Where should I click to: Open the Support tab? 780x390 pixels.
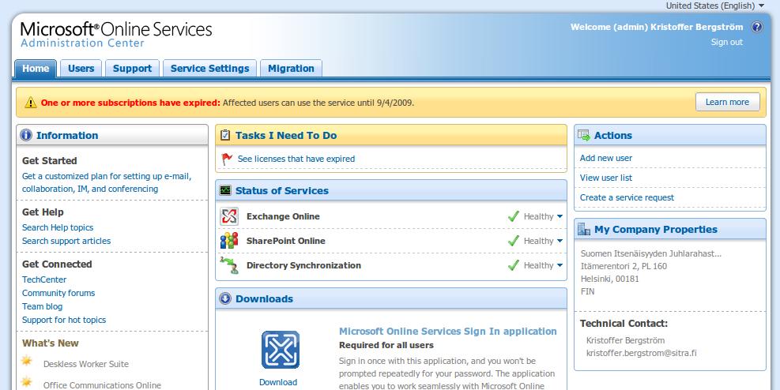[x=132, y=69]
